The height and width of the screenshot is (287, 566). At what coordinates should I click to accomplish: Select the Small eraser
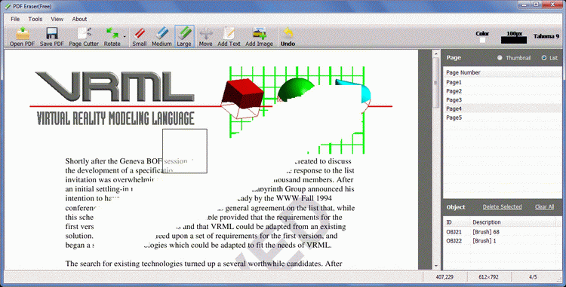[140, 37]
